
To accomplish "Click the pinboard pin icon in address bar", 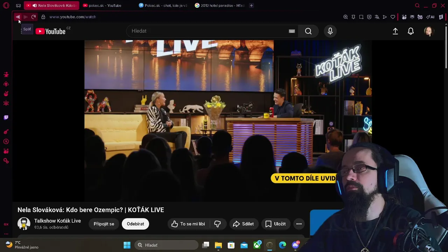I will tap(353, 17).
